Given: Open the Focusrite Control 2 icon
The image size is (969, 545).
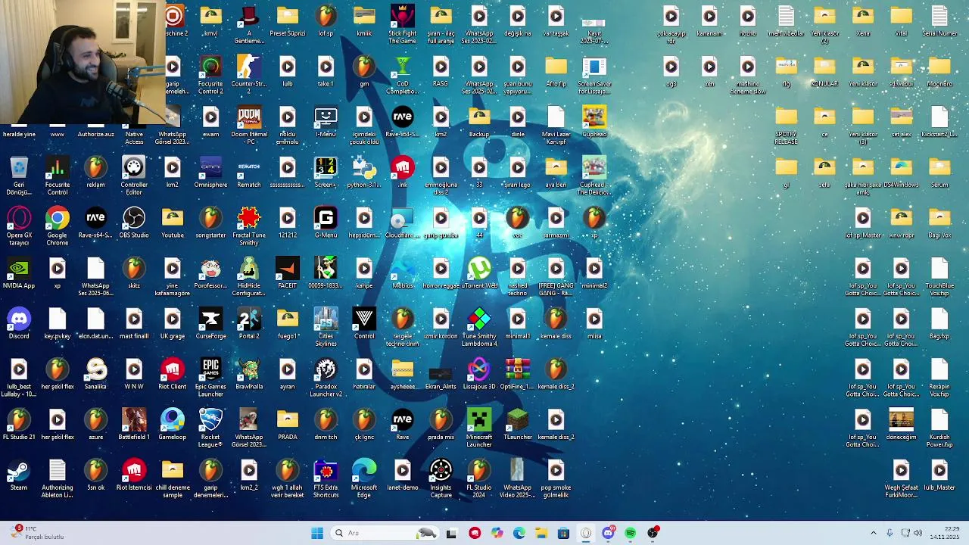Looking at the screenshot, I should 210,76.
